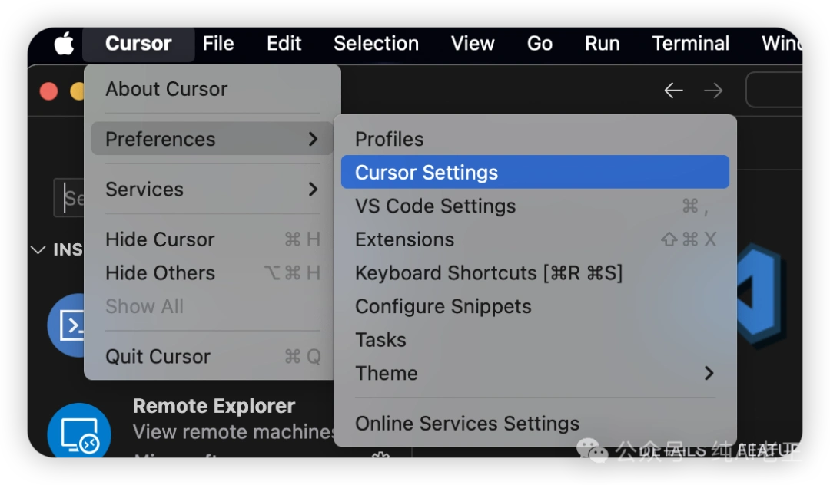Collapse the Installed extensions section chevron
Viewport: 830px width, 485px height.
click(38, 250)
